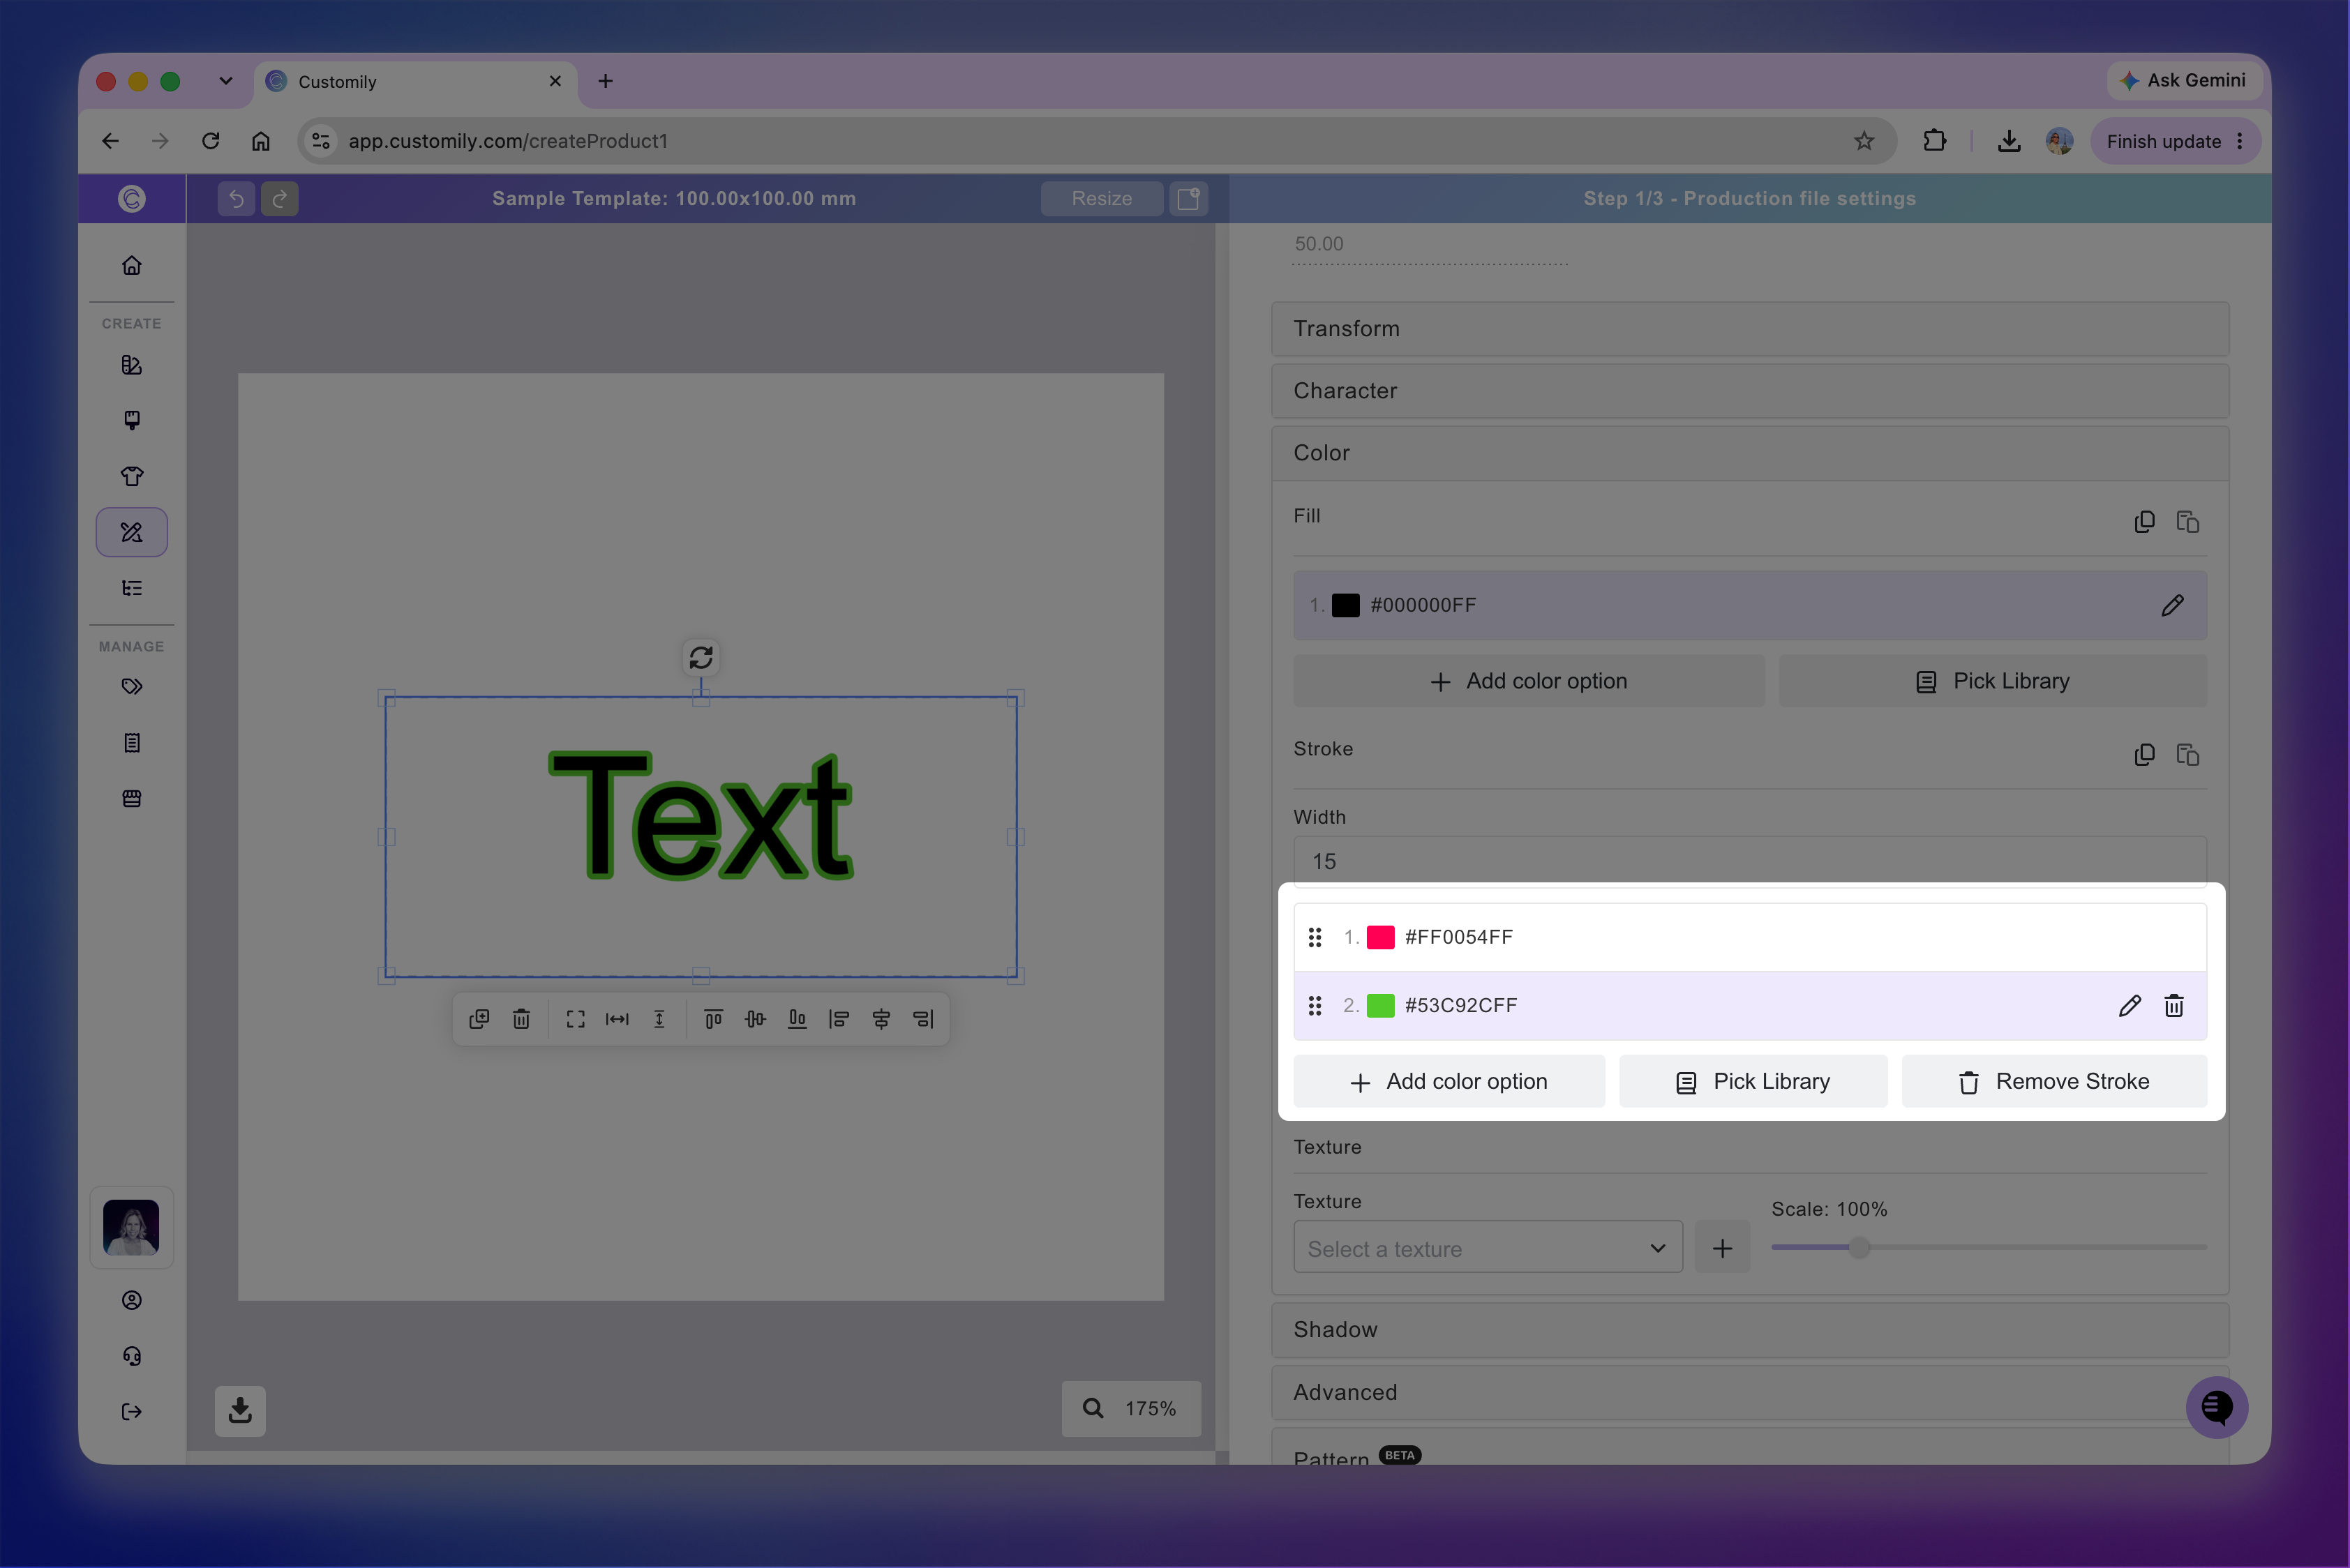The image size is (2350, 1568).
Task: Click the Remove Stroke button
Action: [x=2054, y=1082]
